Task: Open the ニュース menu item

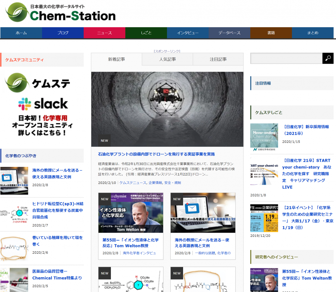Action: (x=104, y=33)
